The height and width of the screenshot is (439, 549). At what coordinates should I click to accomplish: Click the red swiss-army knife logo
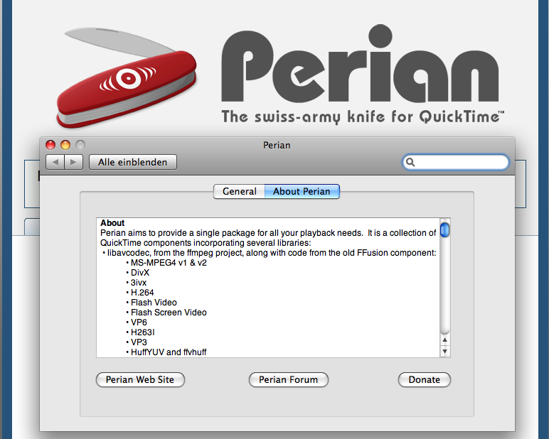pos(127,77)
